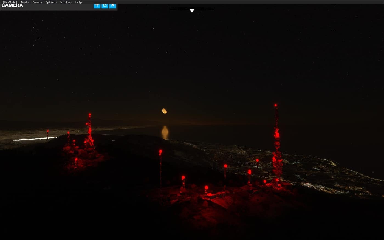Open the [DevMode] menu
Image resolution: width=384 pixels, height=240 pixels.
point(10,2)
